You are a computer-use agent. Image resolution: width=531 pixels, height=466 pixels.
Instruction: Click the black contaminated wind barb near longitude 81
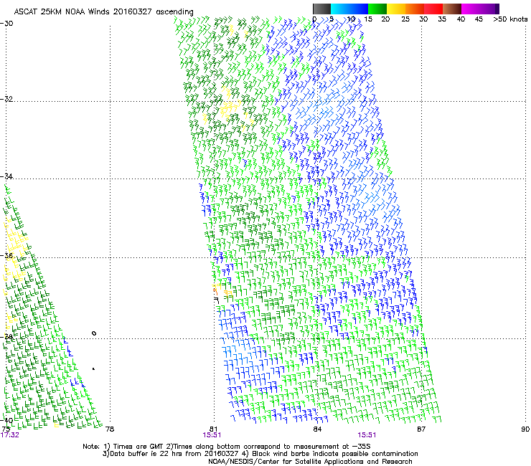(x=217, y=300)
